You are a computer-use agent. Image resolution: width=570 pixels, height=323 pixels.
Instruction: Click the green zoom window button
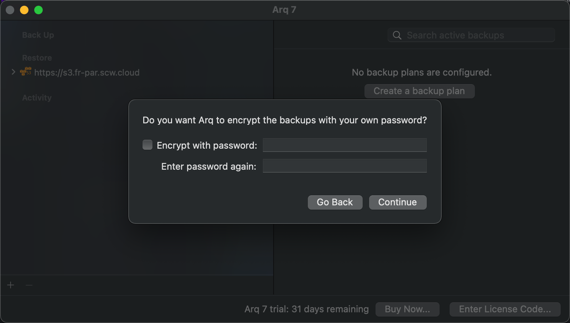coord(38,10)
